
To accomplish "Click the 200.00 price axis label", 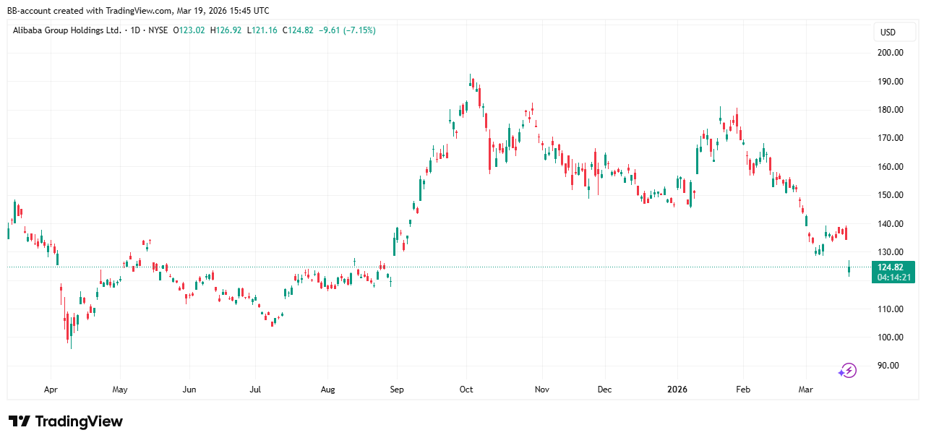I will coord(890,53).
